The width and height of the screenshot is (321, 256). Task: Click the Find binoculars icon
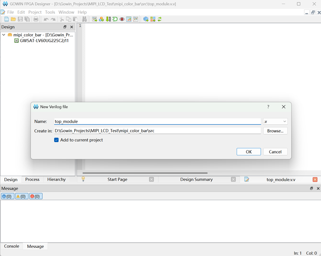coord(84,19)
